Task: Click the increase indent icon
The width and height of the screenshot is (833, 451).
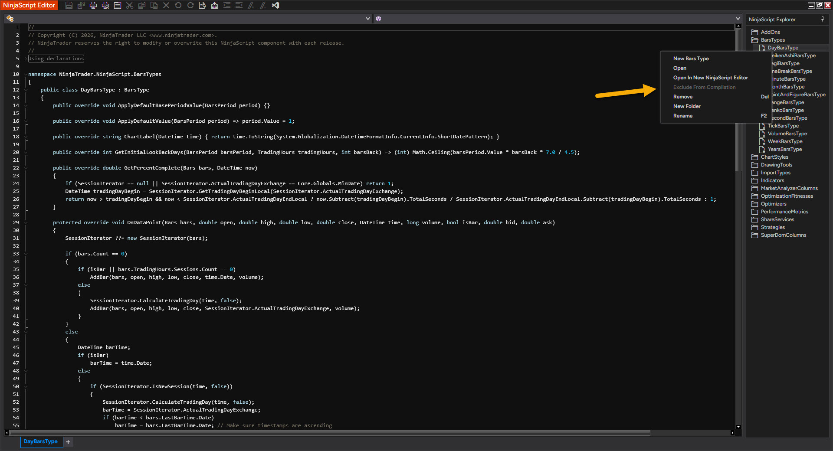Action: (239, 5)
